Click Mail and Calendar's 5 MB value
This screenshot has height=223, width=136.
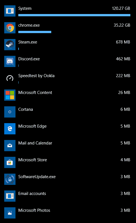(x=125, y=143)
